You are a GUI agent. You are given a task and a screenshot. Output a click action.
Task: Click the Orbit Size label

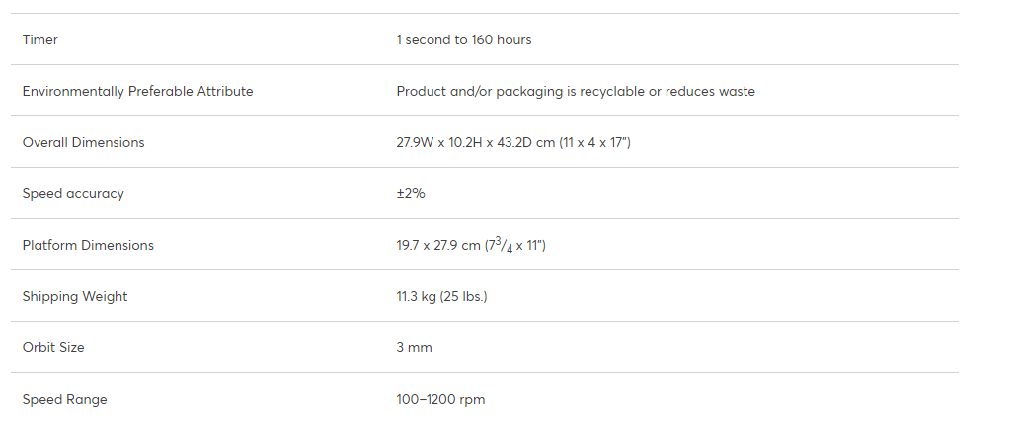[53, 348]
